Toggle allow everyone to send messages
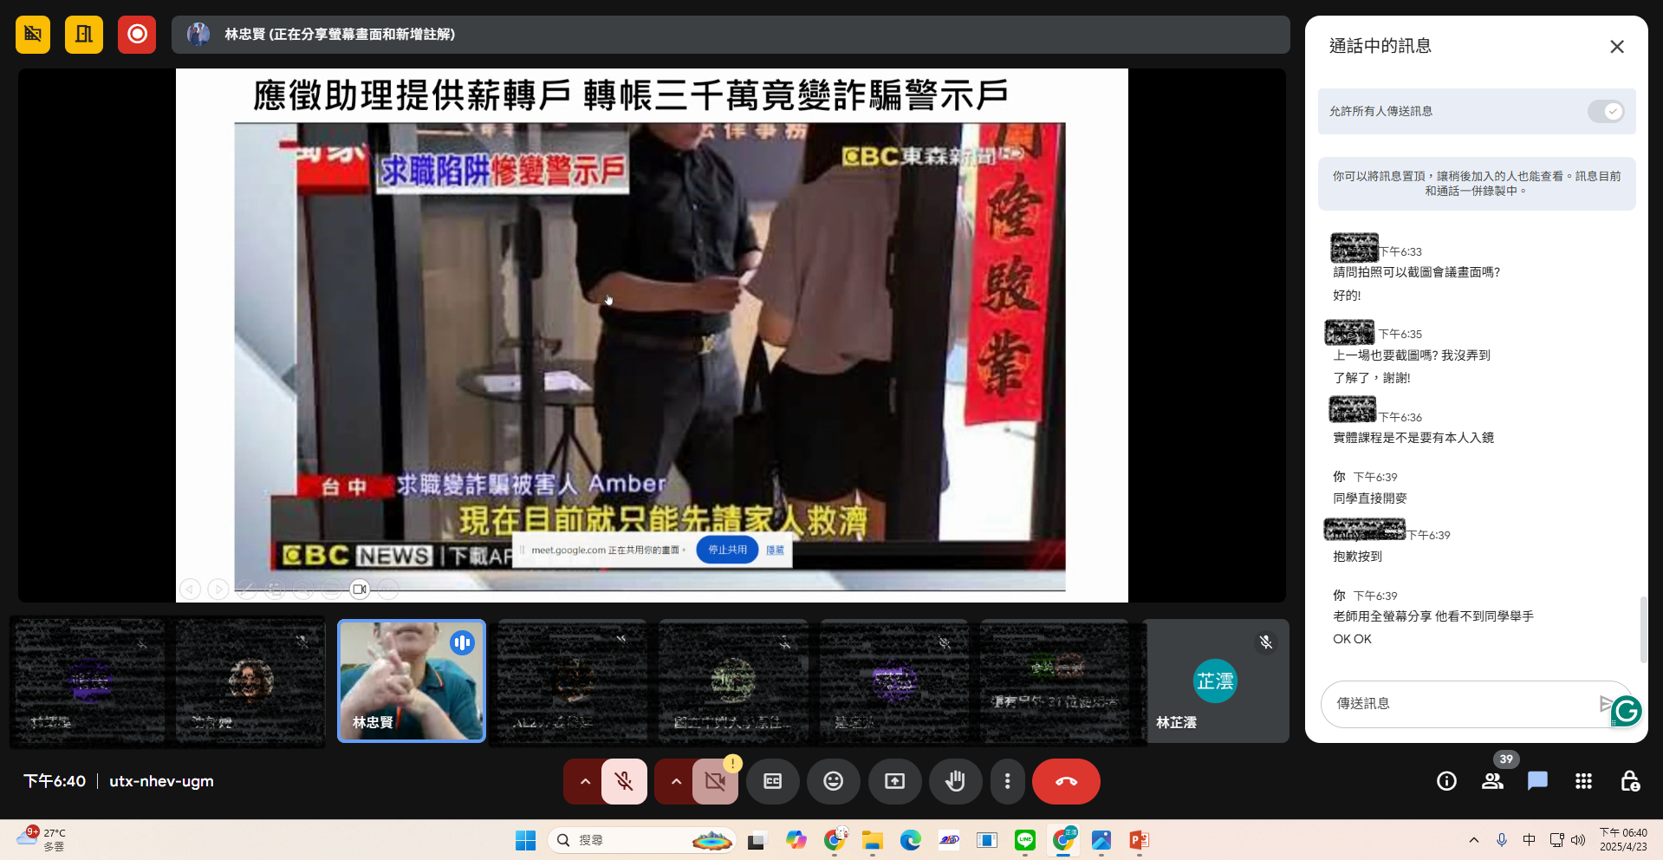Image resolution: width=1663 pixels, height=860 pixels. coord(1605,111)
